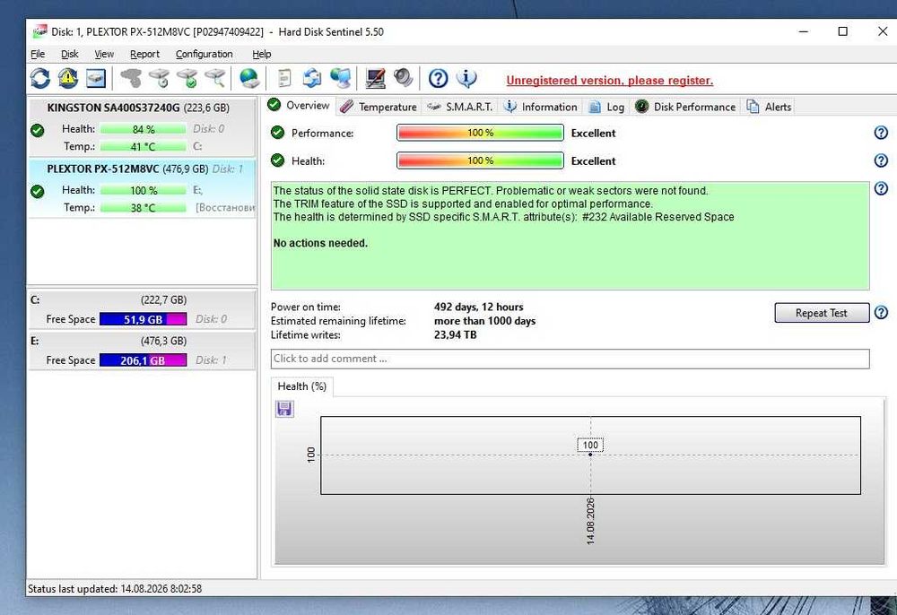Click the help icon next to Repeat Test
897x615 pixels.
point(881,313)
